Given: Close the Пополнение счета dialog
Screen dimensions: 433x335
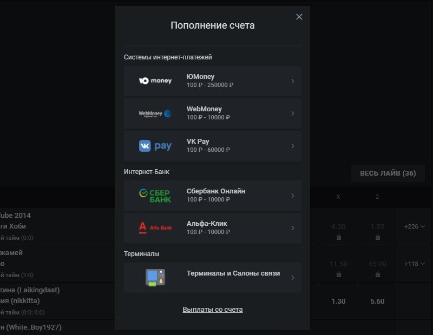Looking at the screenshot, I should (x=299, y=17).
